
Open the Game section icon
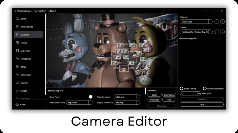click(17, 19)
